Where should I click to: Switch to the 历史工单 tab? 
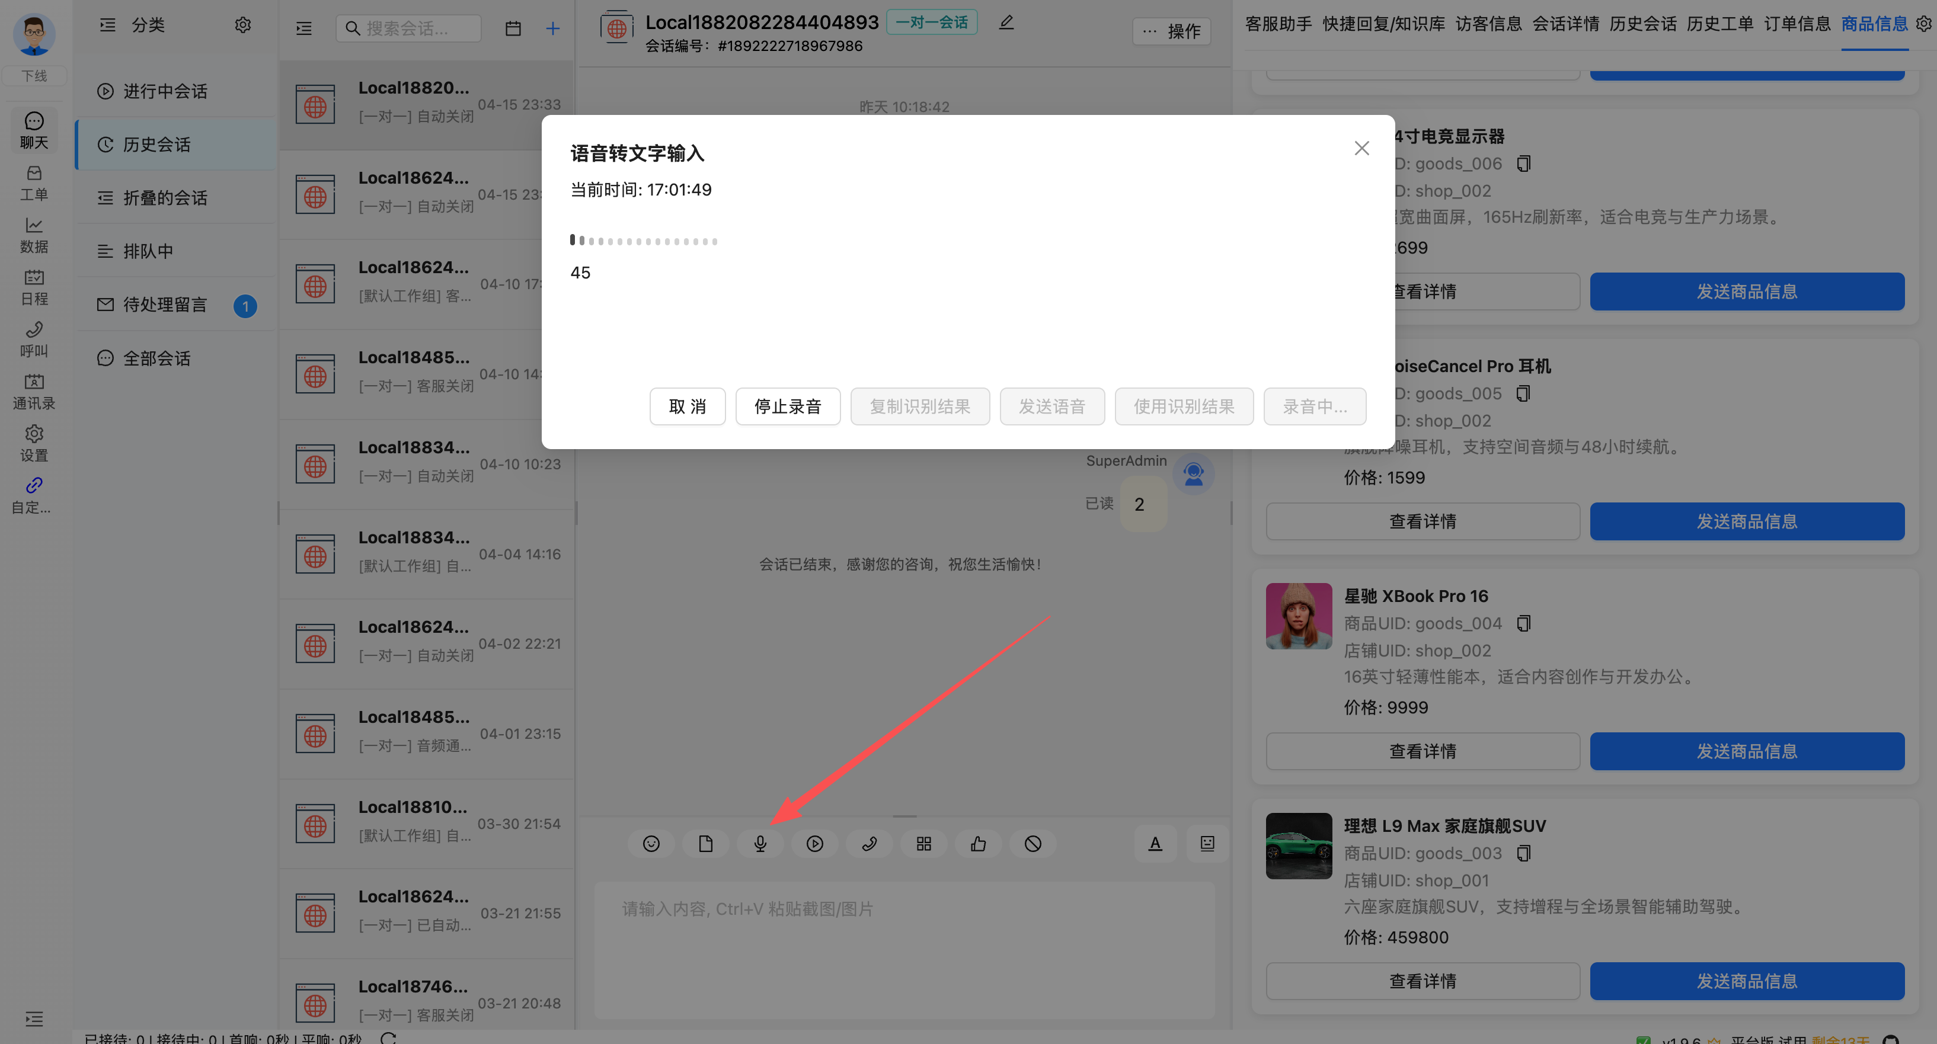pyautogui.click(x=1719, y=24)
